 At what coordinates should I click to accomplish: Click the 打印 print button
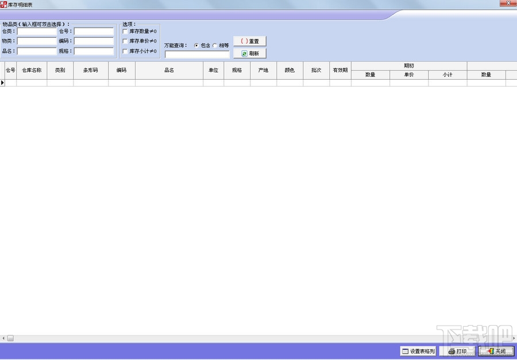(x=457, y=351)
